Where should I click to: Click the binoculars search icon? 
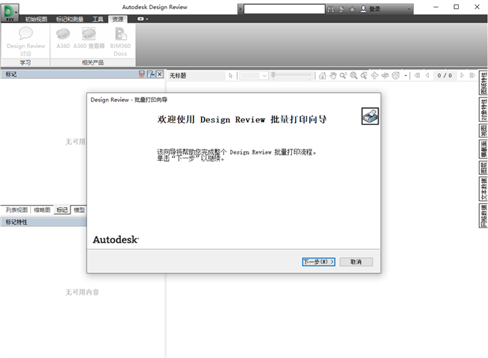(330, 9)
